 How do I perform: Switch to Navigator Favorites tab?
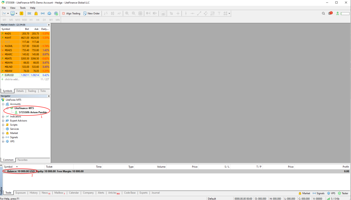tap(22, 160)
